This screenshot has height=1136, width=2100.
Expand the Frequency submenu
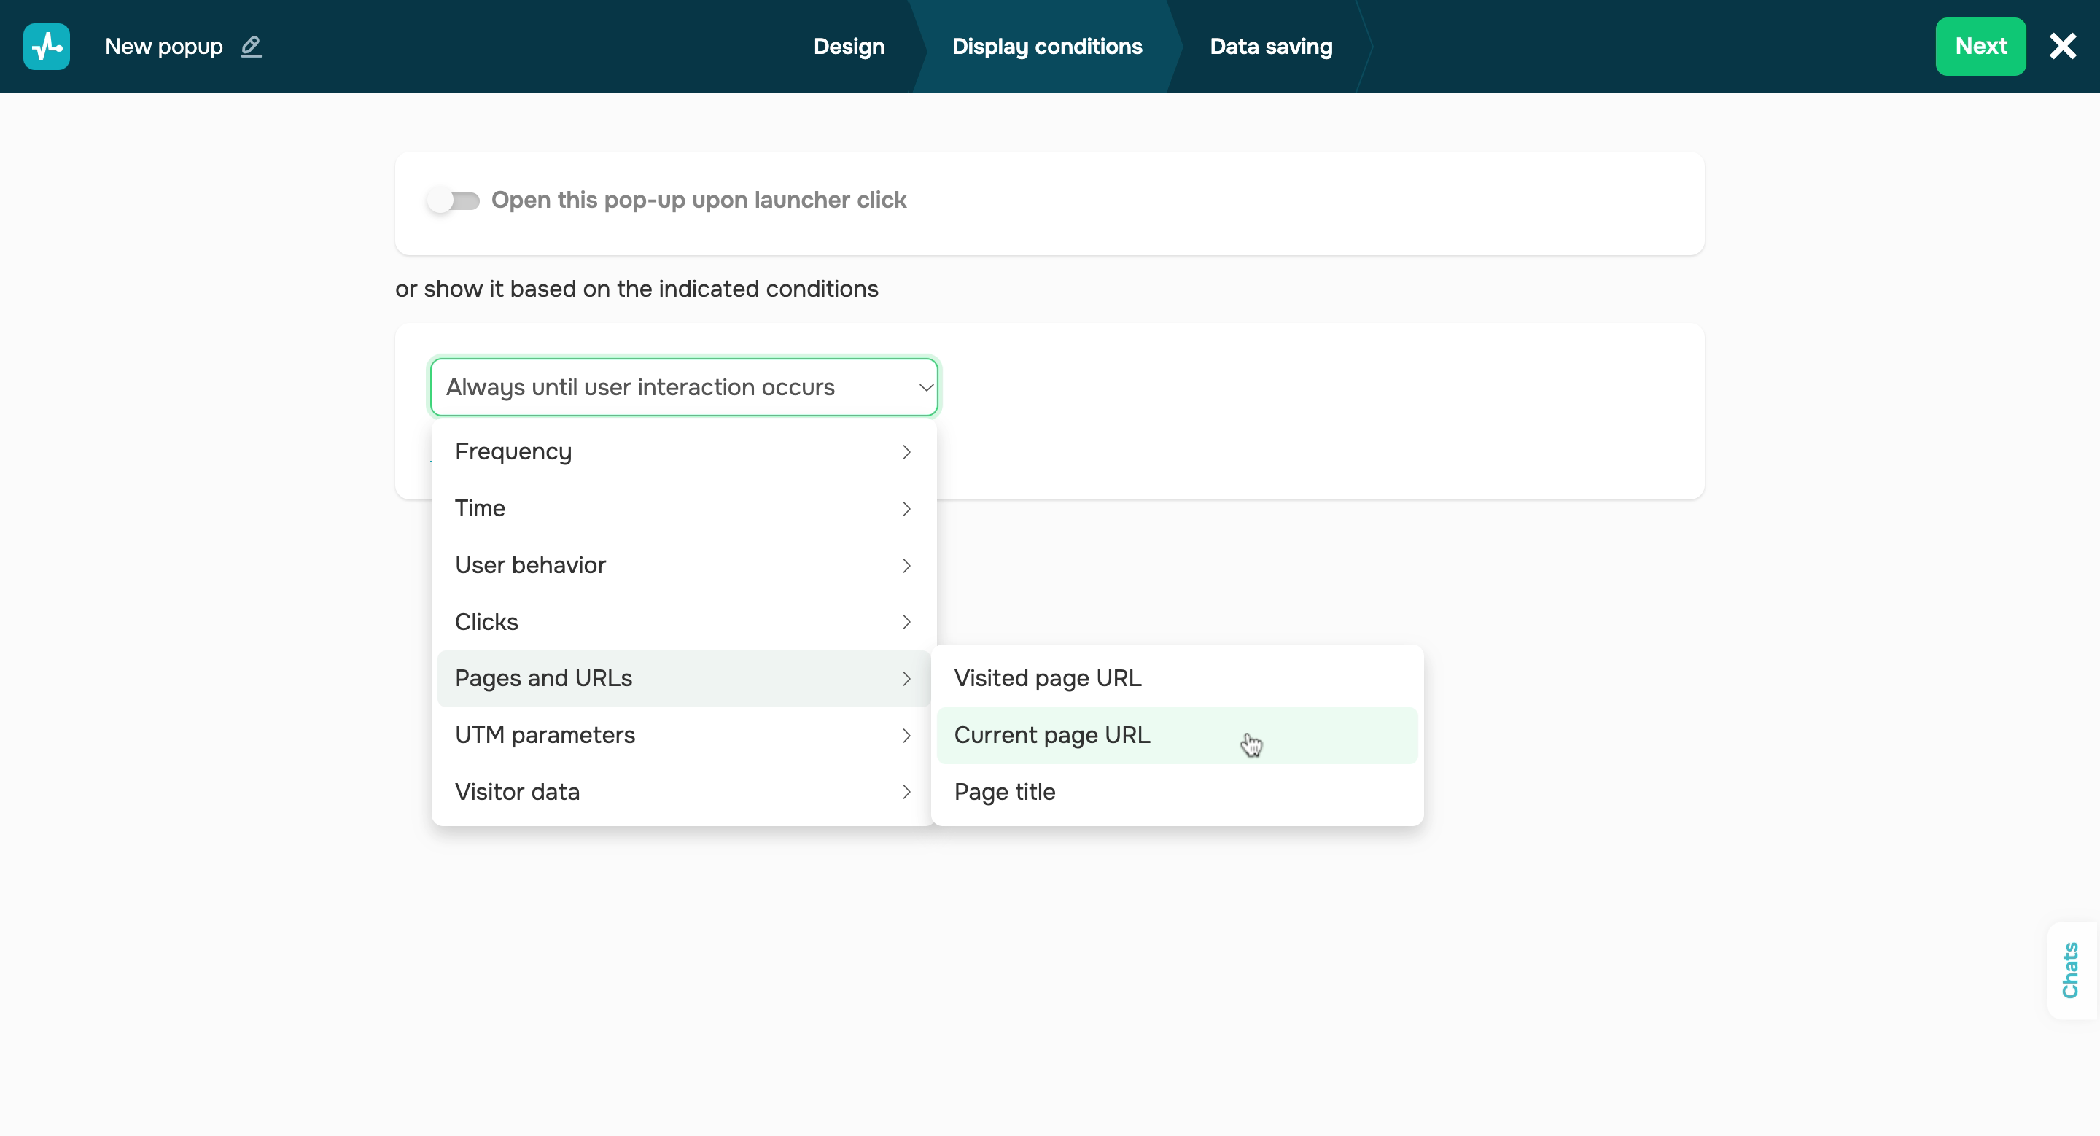[683, 451]
